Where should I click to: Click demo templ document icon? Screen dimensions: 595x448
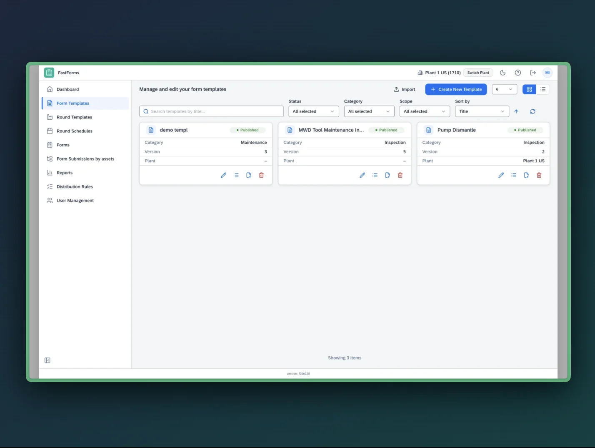pyautogui.click(x=151, y=130)
